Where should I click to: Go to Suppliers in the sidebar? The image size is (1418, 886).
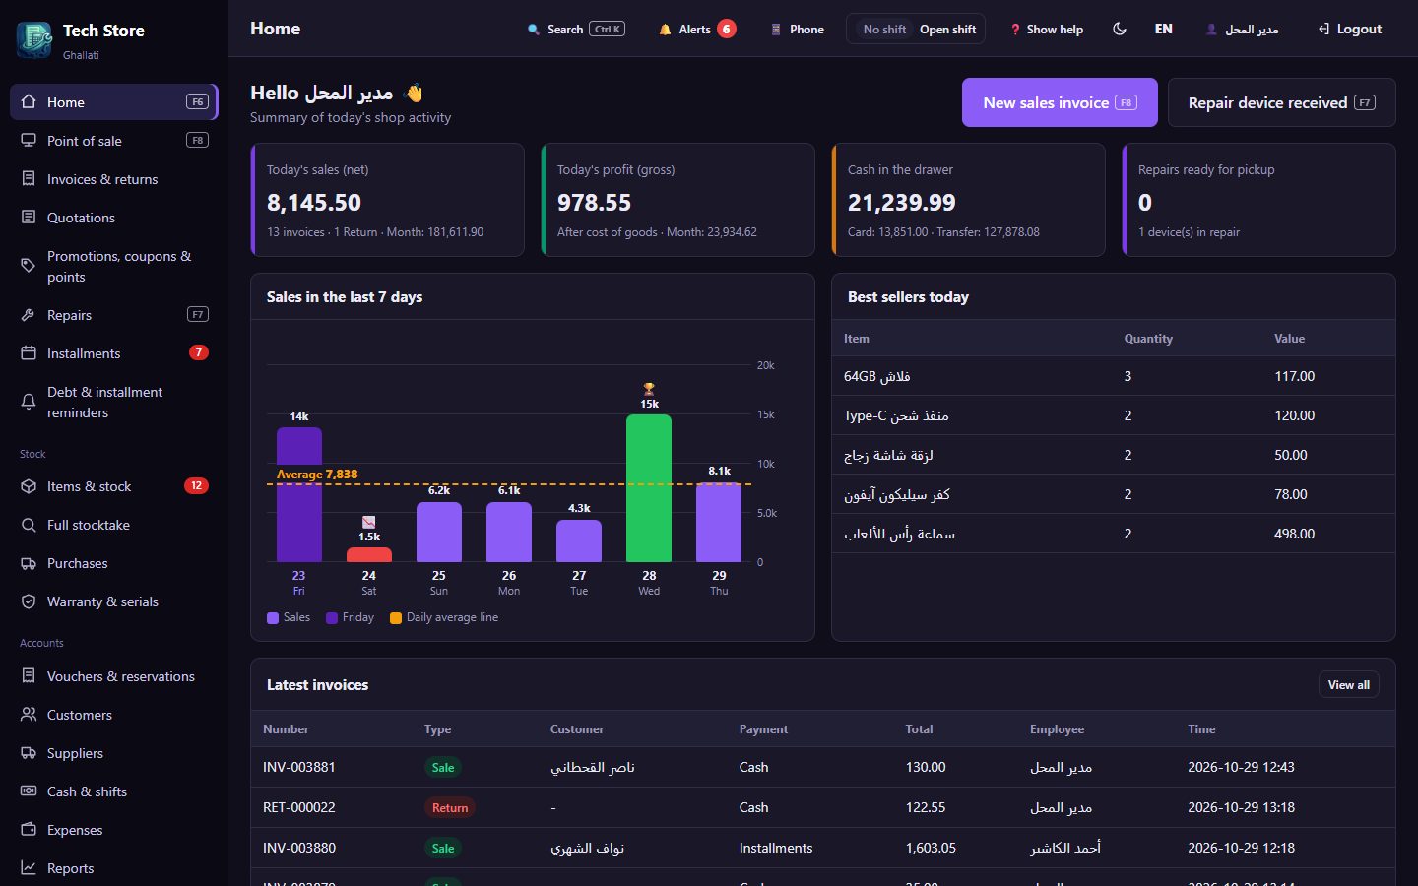click(x=114, y=753)
